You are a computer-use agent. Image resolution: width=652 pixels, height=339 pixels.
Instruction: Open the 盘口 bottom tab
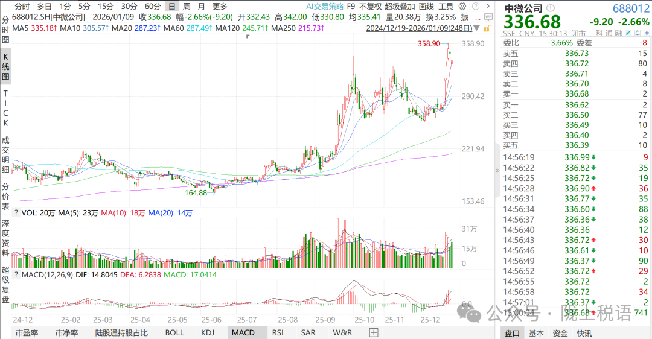[512, 333]
